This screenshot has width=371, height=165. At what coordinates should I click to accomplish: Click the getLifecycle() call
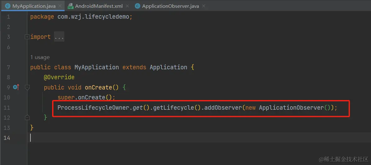177,108
